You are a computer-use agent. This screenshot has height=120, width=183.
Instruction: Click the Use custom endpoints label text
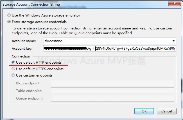[34, 75]
